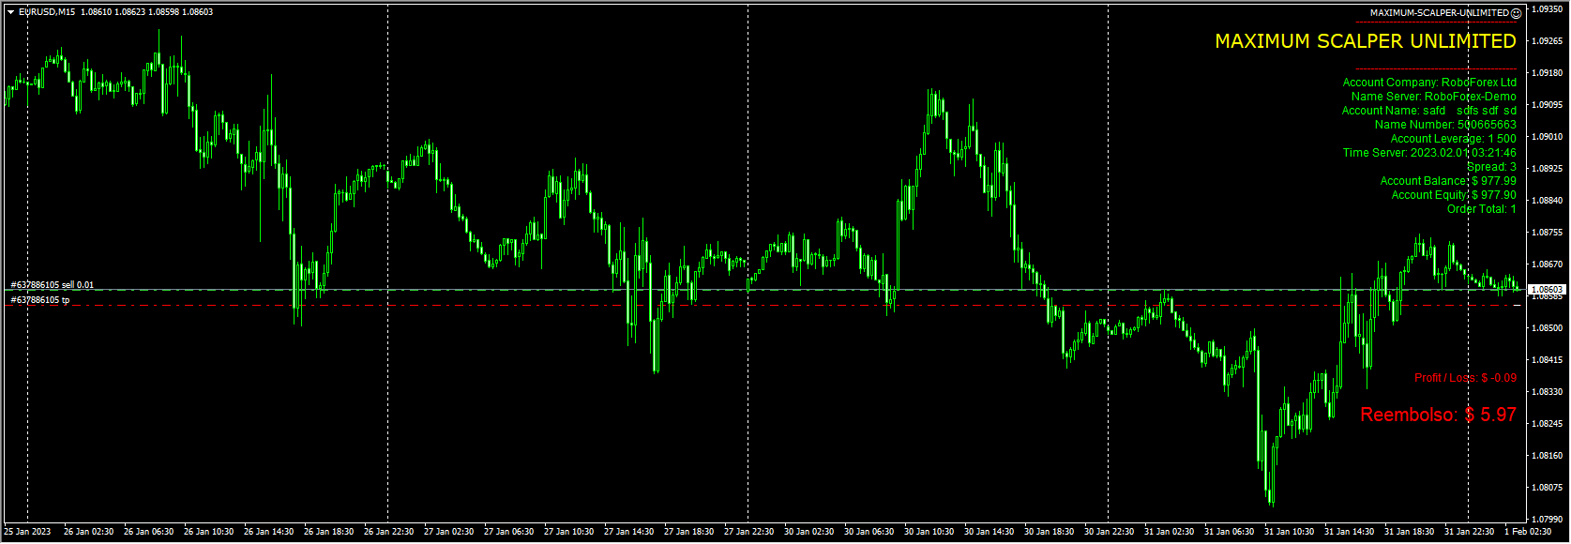Click the red Profit / Loss: $ -0.09 label
This screenshot has height=544, width=1571.
coord(1465,378)
